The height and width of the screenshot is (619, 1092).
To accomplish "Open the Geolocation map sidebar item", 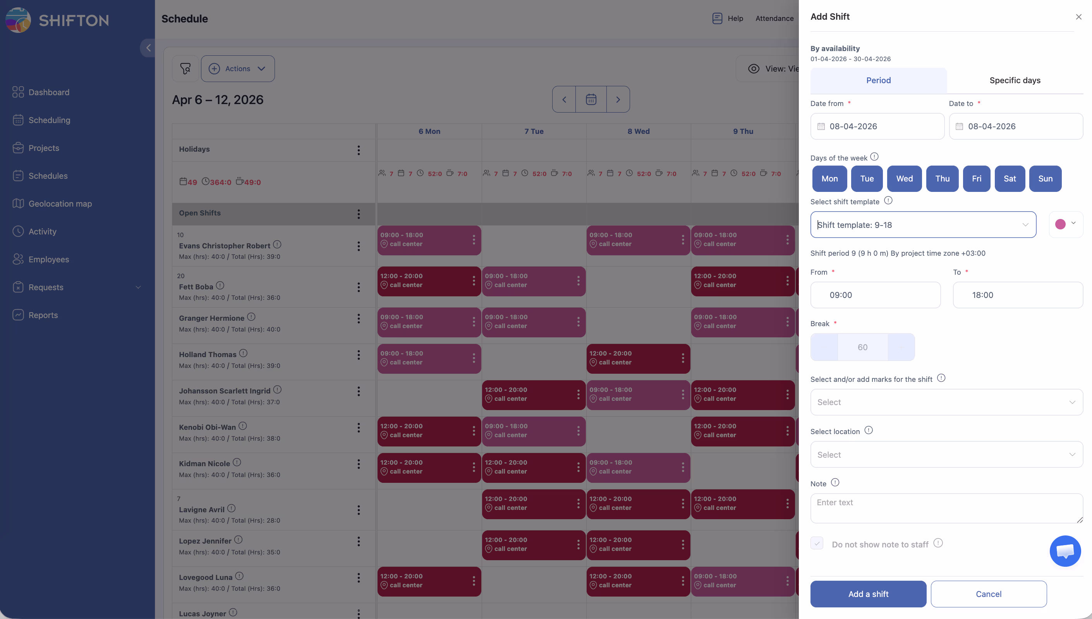I will click(60, 203).
